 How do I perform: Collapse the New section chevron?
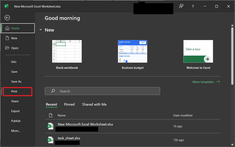click(x=40, y=30)
